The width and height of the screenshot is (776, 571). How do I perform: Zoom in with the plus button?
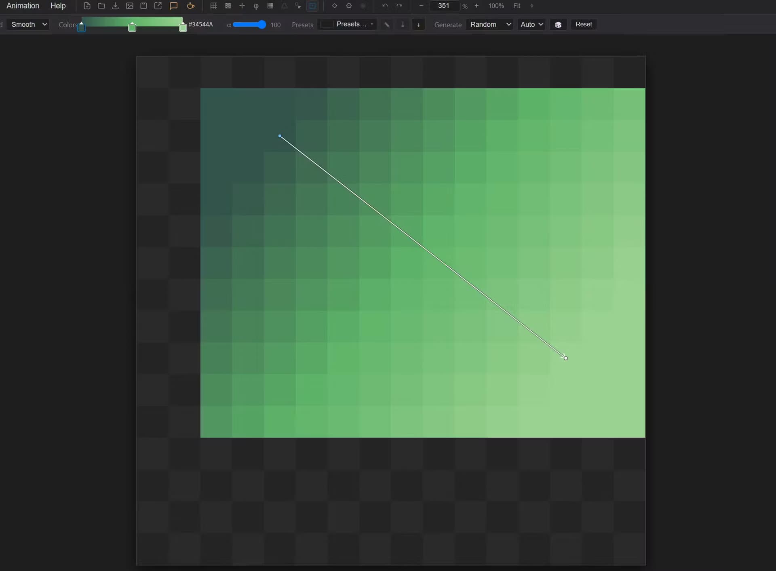click(x=477, y=6)
